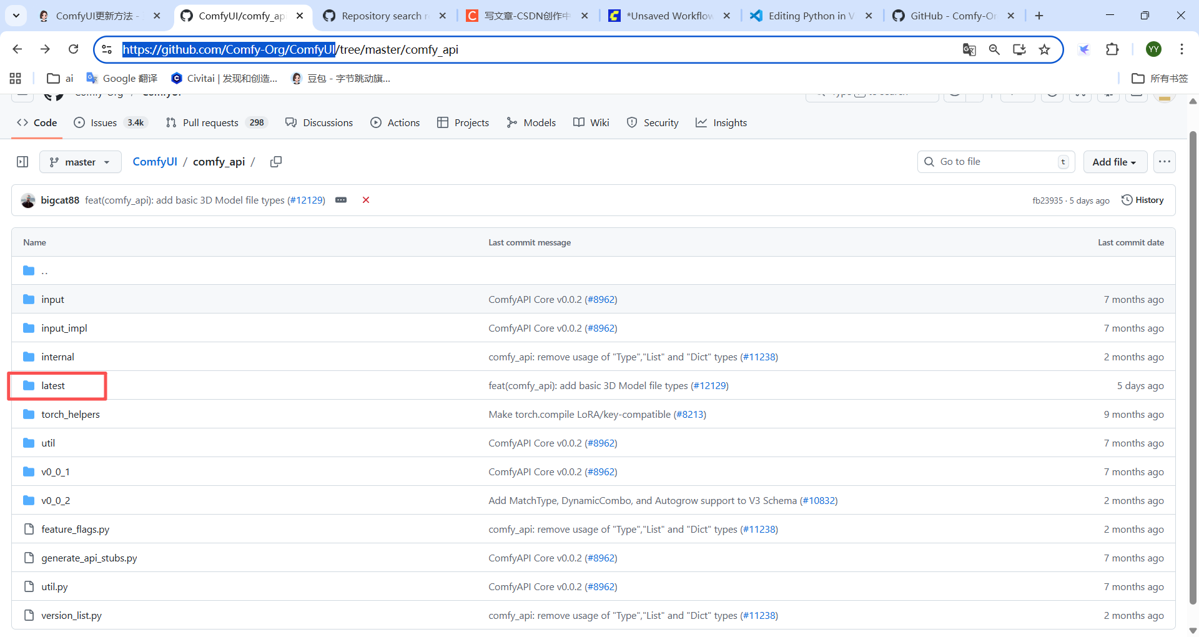Open generate_api_stubs.py file
This screenshot has width=1199, height=637.
coord(89,558)
